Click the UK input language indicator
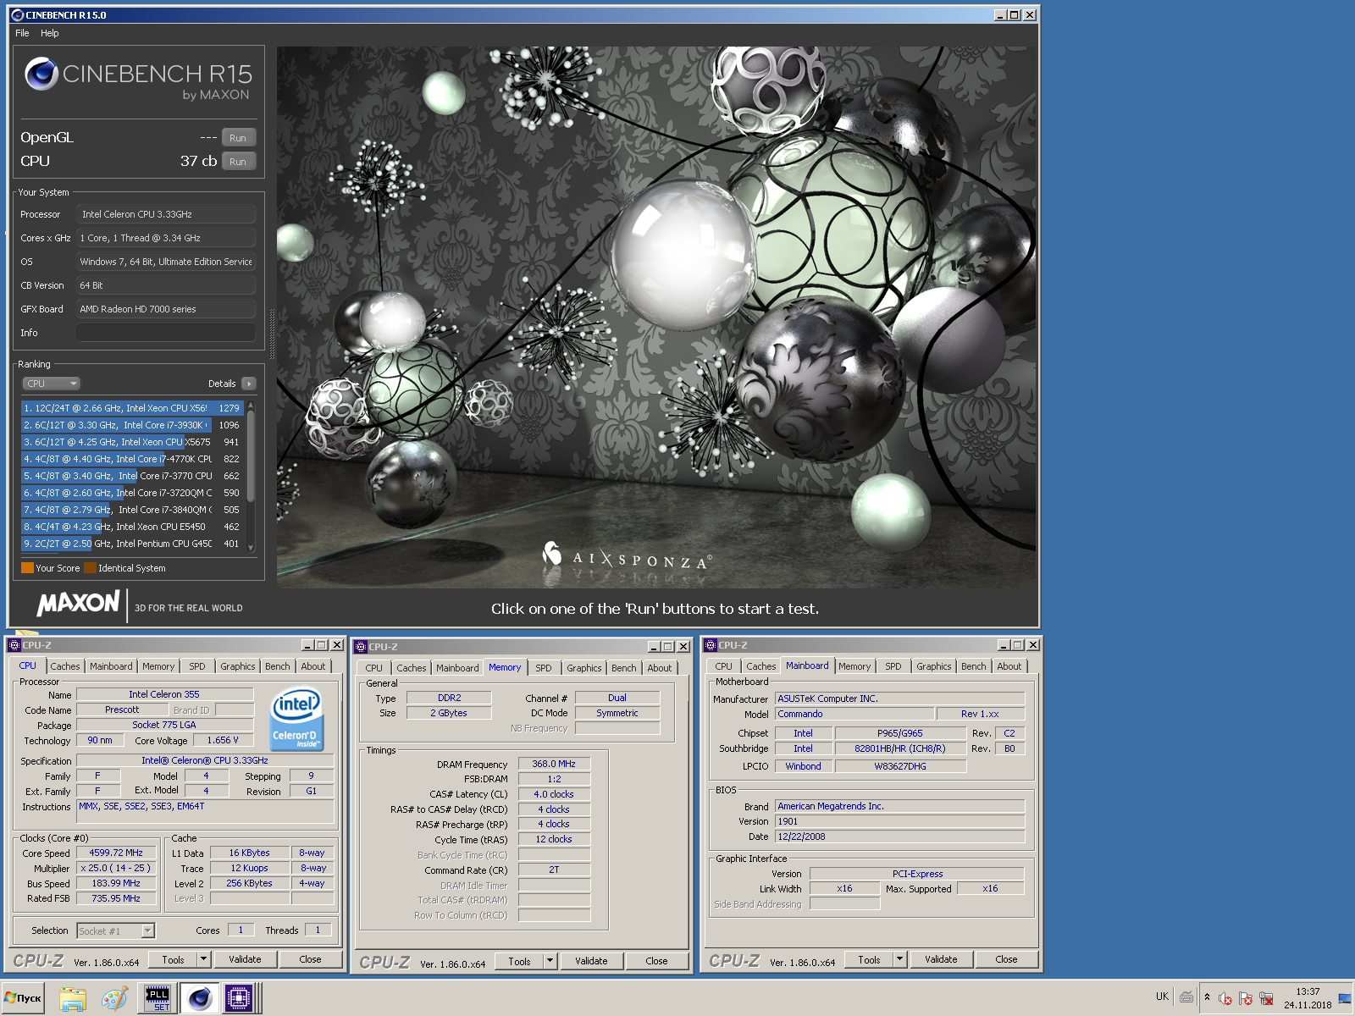 point(1162,997)
